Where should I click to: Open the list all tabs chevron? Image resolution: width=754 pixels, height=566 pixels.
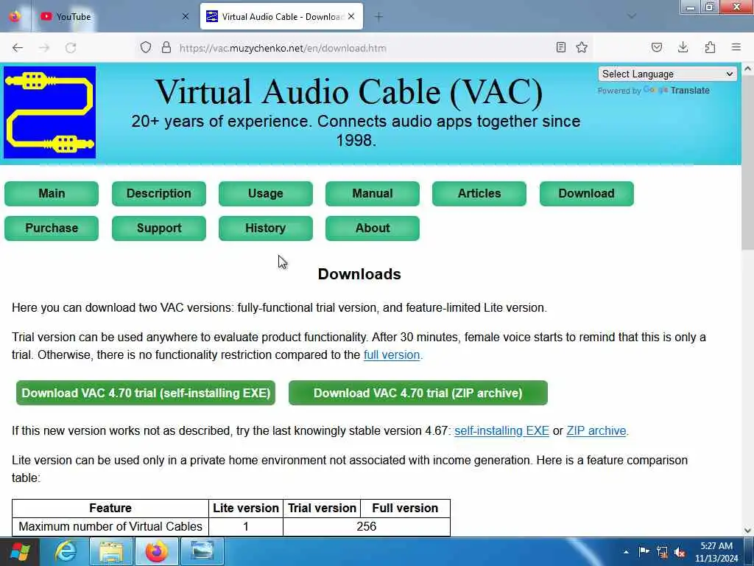632,16
